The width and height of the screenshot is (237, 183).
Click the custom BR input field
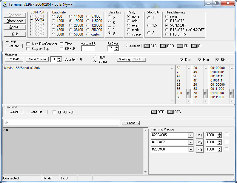(88, 48)
